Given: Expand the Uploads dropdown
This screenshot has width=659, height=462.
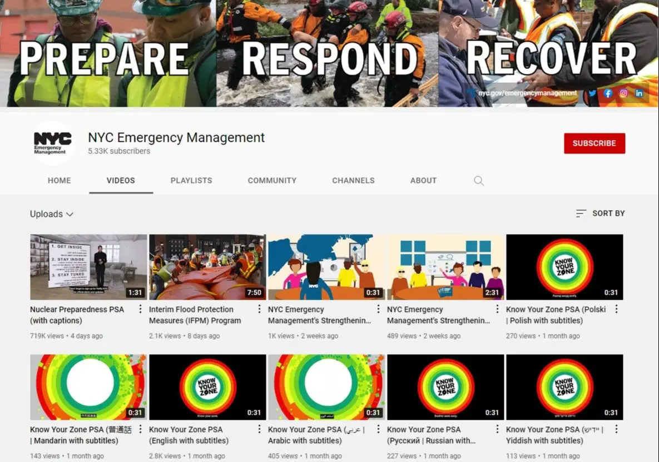Looking at the screenshot, I should pos(52,214).
